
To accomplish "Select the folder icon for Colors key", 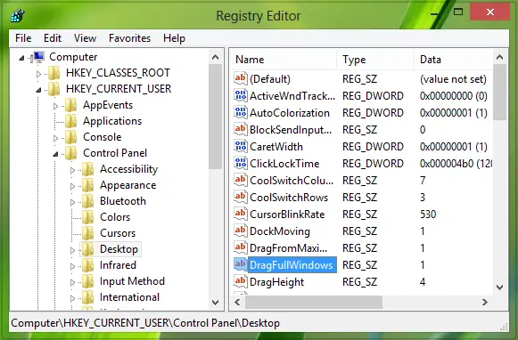I will (88, 217).
